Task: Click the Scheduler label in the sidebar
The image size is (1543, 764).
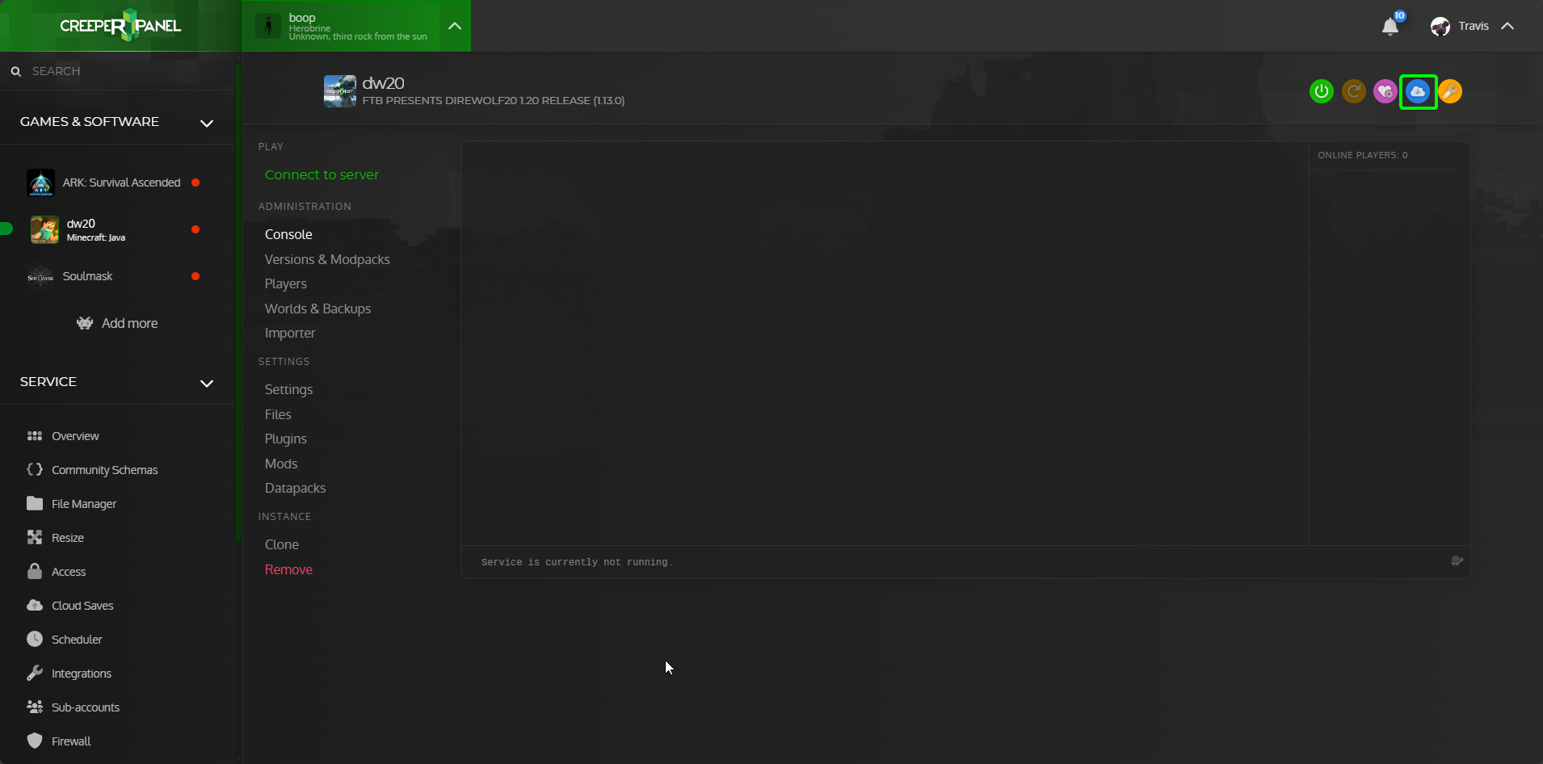Action: point(77,640)
